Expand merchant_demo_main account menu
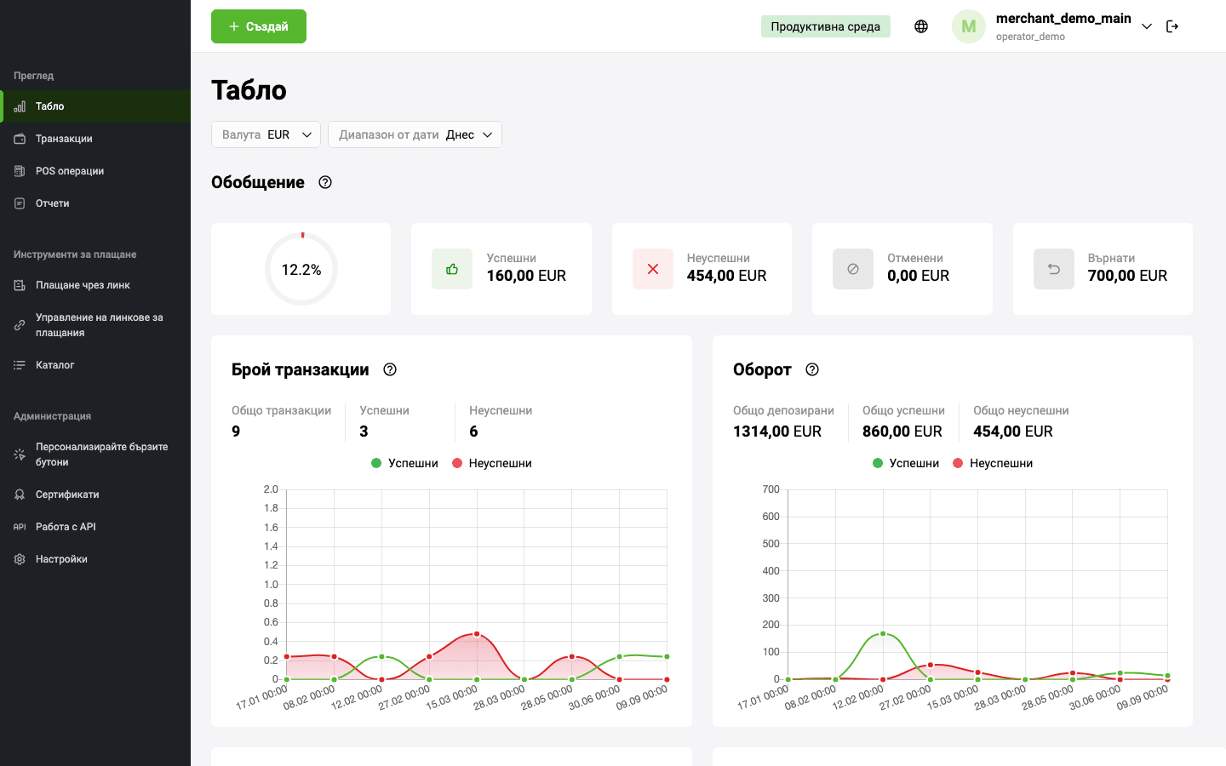The height and width of the screenshot is (766, 1226). click(x=1147, y=26)
